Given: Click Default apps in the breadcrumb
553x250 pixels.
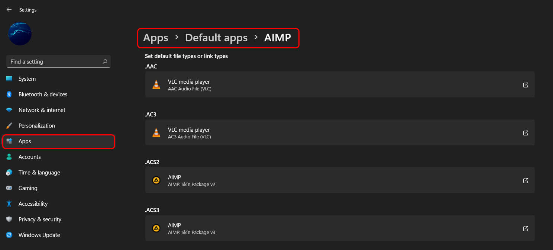Looking at the screenshot, I should [216, 38].
